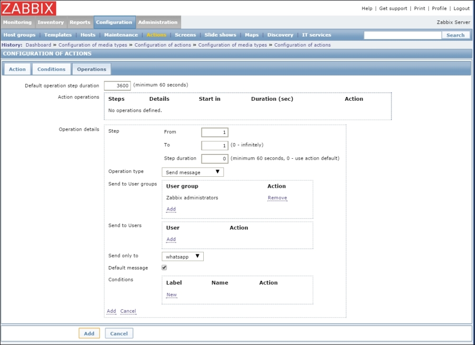The width and height of the screenshot is (475, 345).
Task: Click the bottom Cancel button
Action: [x=119, y=334]
